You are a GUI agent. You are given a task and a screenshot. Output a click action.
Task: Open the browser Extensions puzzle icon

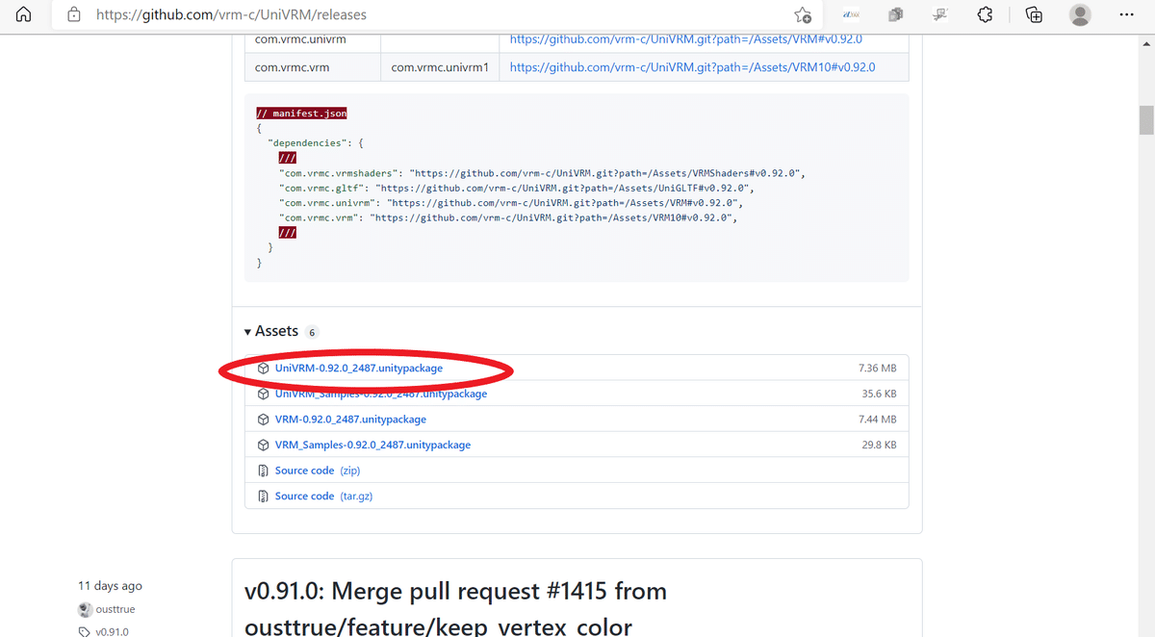point(985,15)
